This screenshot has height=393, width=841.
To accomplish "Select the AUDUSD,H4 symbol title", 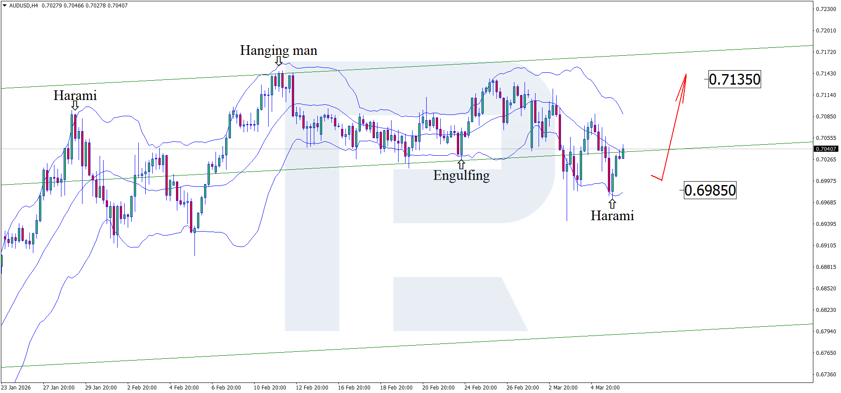I will tap(24, 6).
